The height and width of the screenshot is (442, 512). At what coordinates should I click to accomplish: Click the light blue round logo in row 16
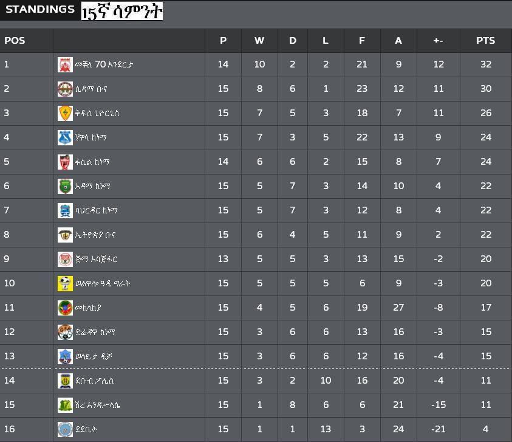(65, 429)
